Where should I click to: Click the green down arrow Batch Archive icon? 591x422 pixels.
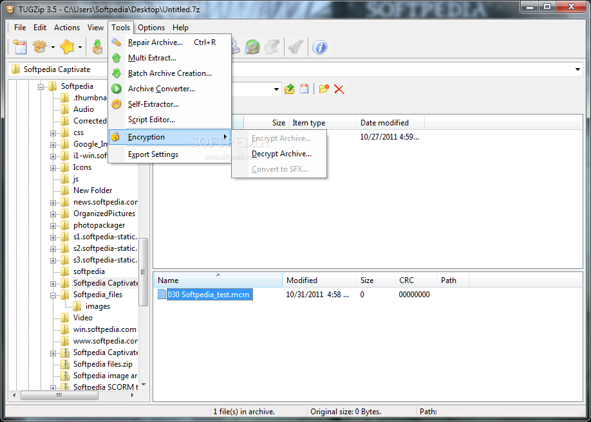(117, 73)
